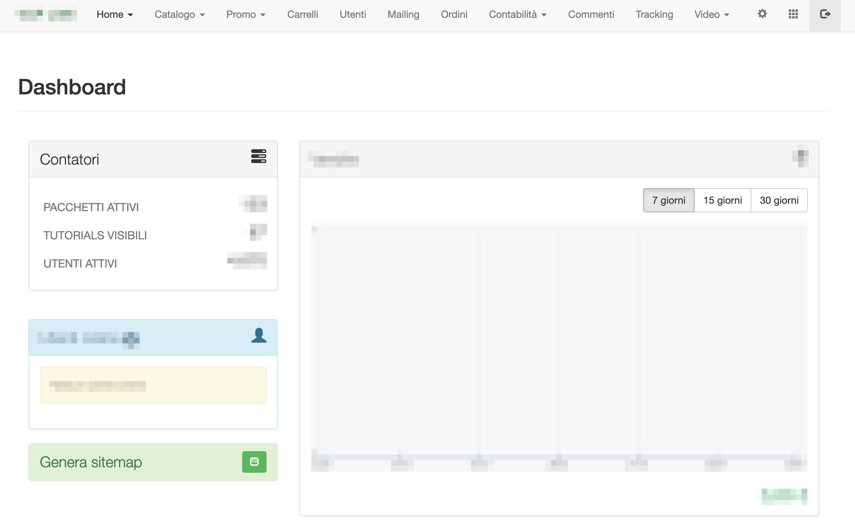Viewport: 855px width, 525px height.
Task: Click the Contatori panel server icon
Action: pos(259,156)
